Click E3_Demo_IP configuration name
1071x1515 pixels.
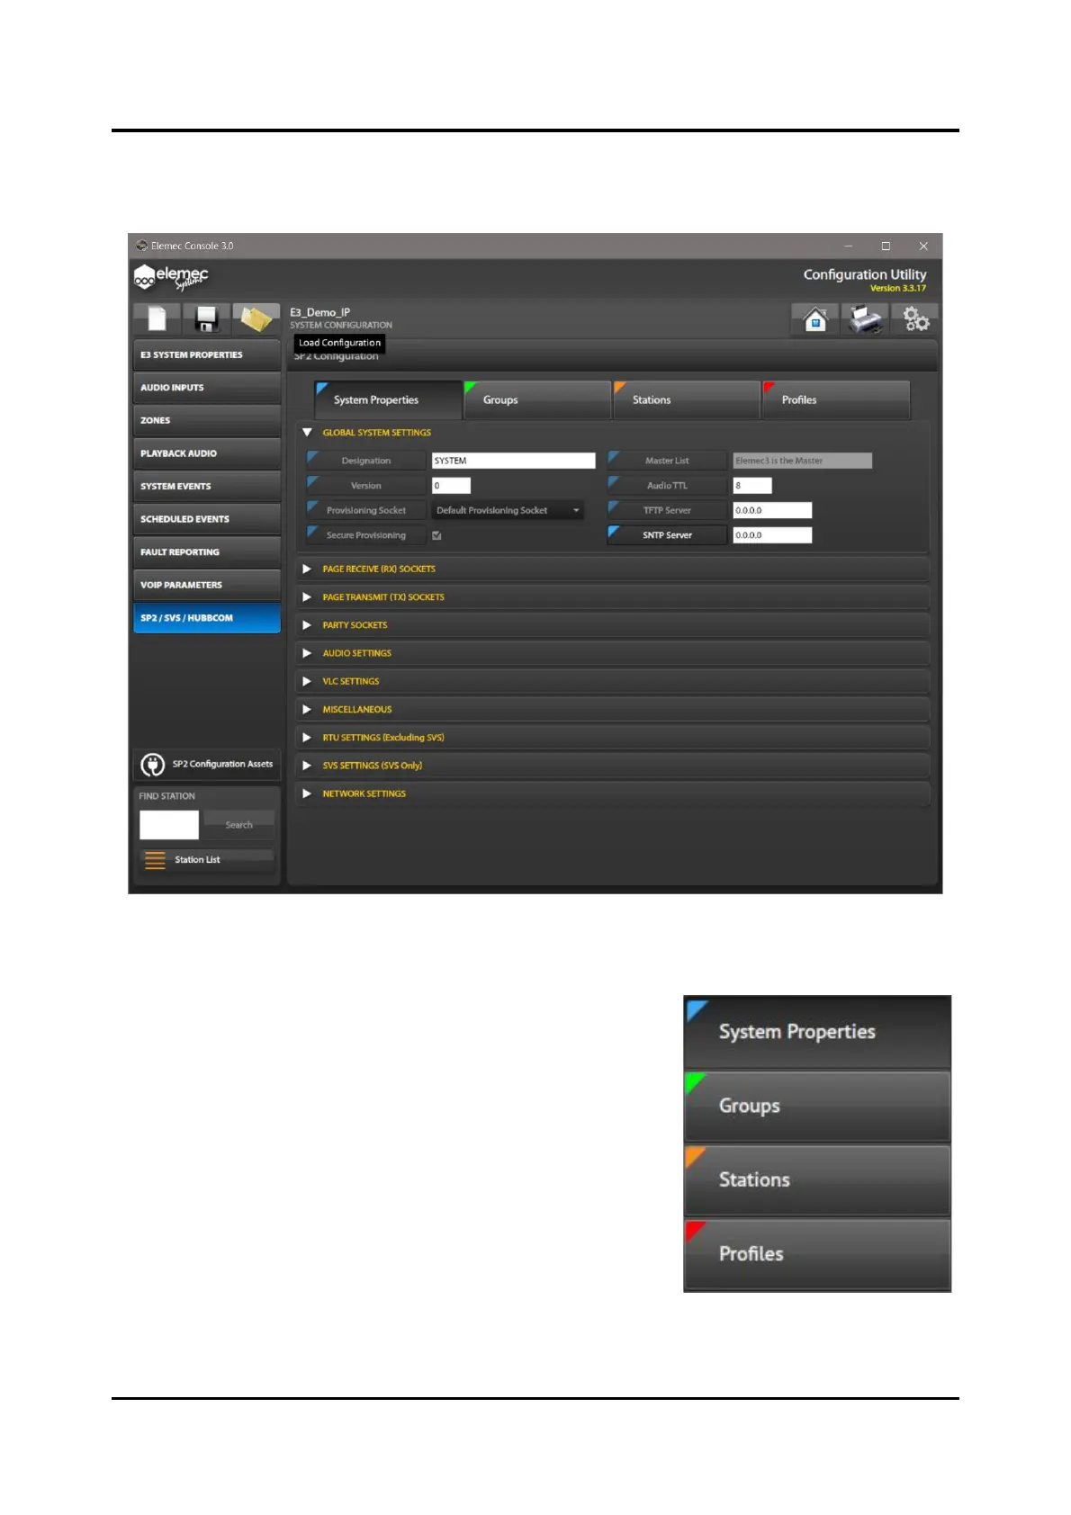click(x=320, y=313)
